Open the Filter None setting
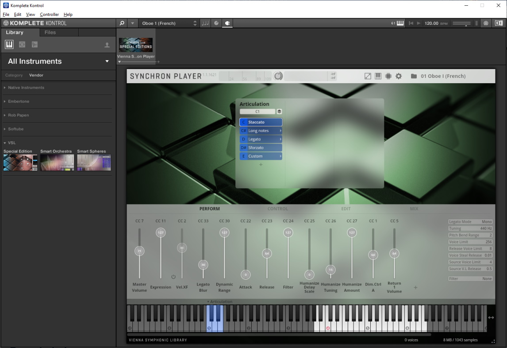 point(470,279)
